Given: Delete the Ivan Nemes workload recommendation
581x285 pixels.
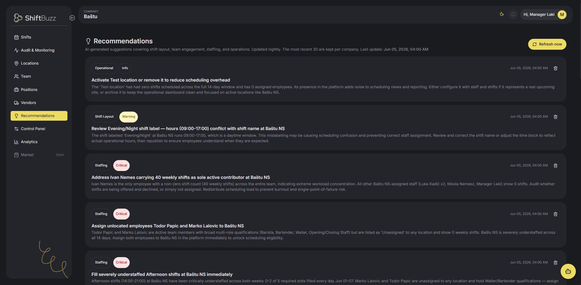Looking at the screenshot, I should [x=555, y=166].
